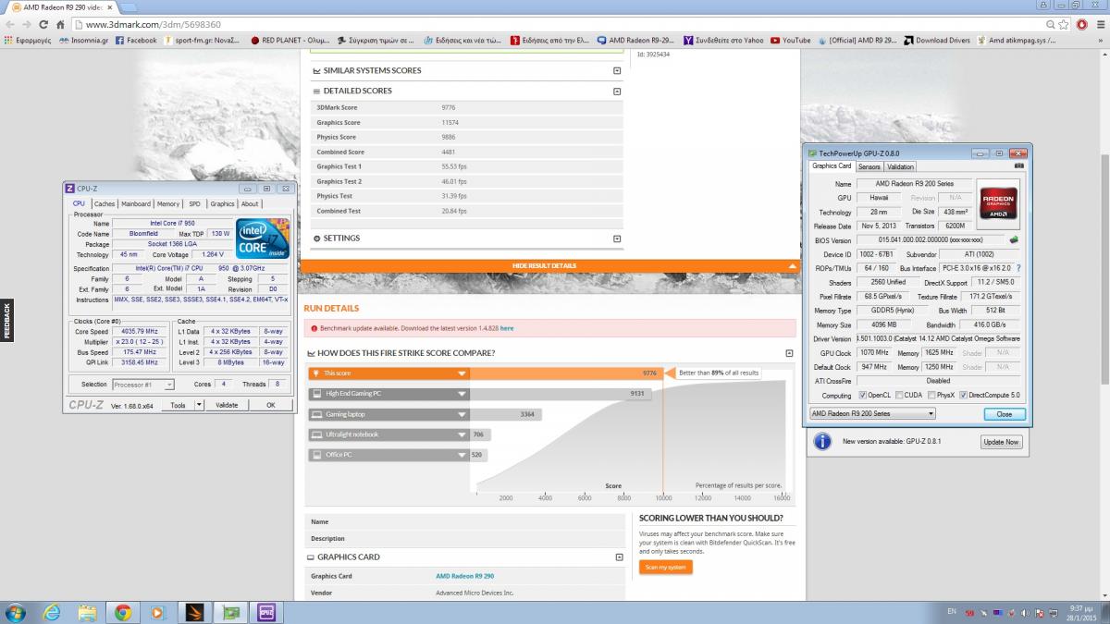Expand the Ultralight notebook bar dropdown

pos(462,434)
